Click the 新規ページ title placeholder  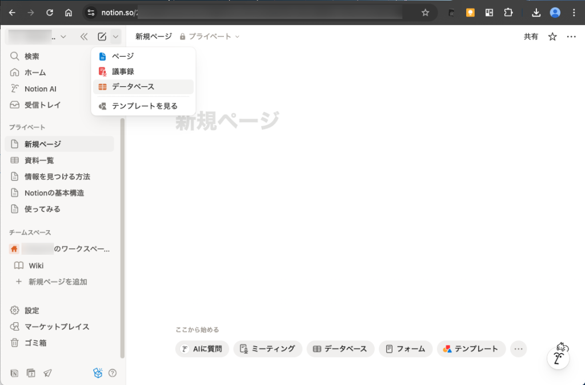[x=227, y=121]
